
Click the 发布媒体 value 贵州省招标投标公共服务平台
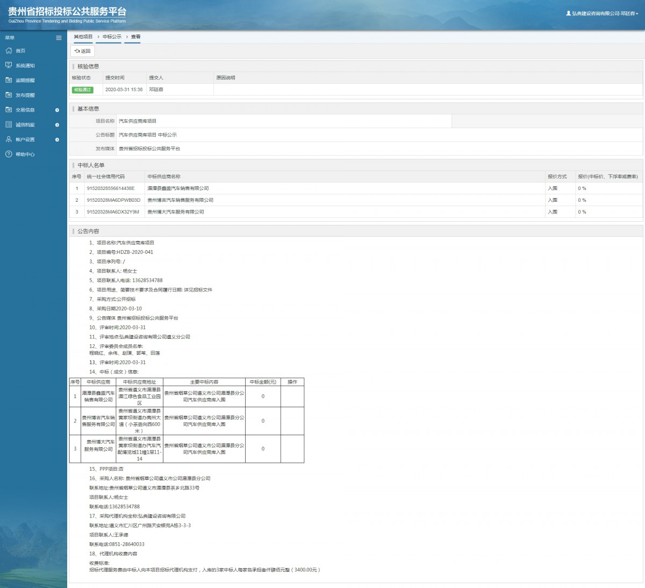[149, 148]
